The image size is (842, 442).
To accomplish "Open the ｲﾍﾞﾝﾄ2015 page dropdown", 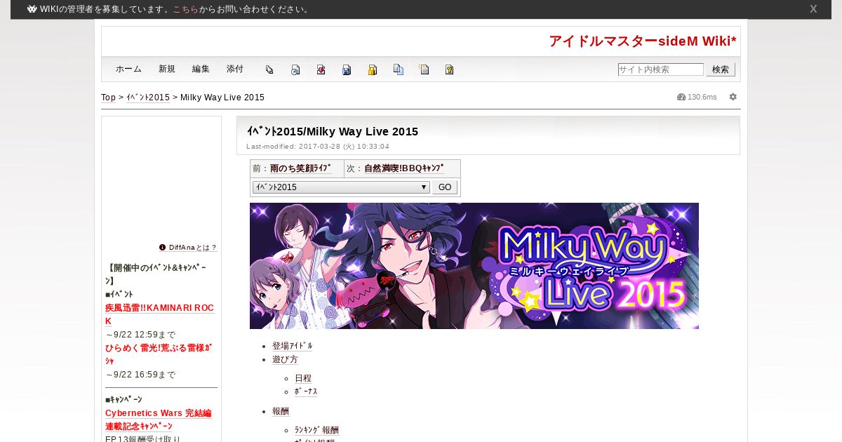I will coord(341,187).
